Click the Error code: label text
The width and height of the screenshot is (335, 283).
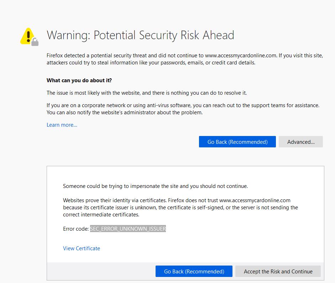tap(75, 229)
